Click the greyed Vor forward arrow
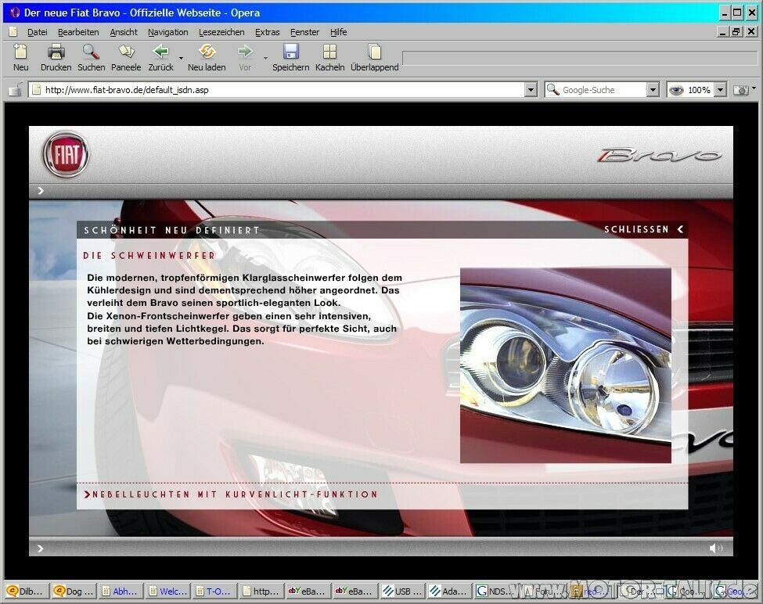 pyautogui.click(x=245, y=57)
